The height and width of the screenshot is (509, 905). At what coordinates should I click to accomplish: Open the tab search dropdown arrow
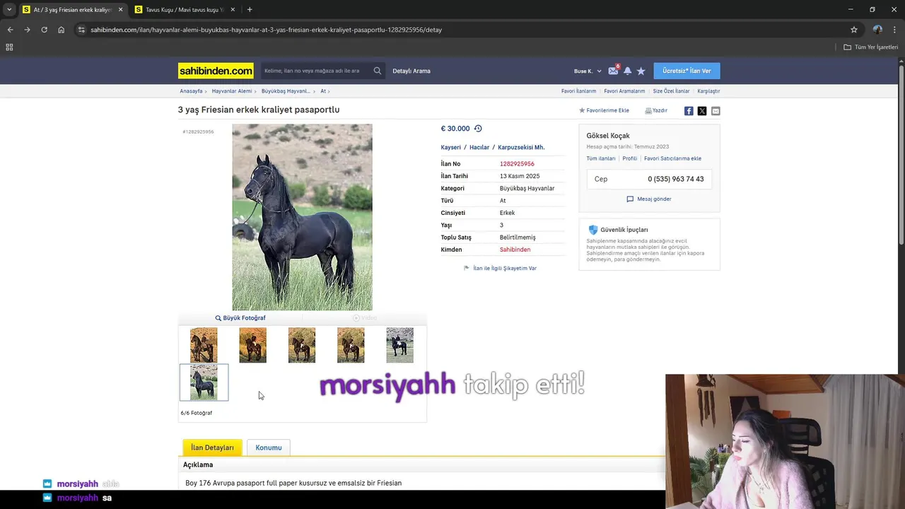[9, 9]
